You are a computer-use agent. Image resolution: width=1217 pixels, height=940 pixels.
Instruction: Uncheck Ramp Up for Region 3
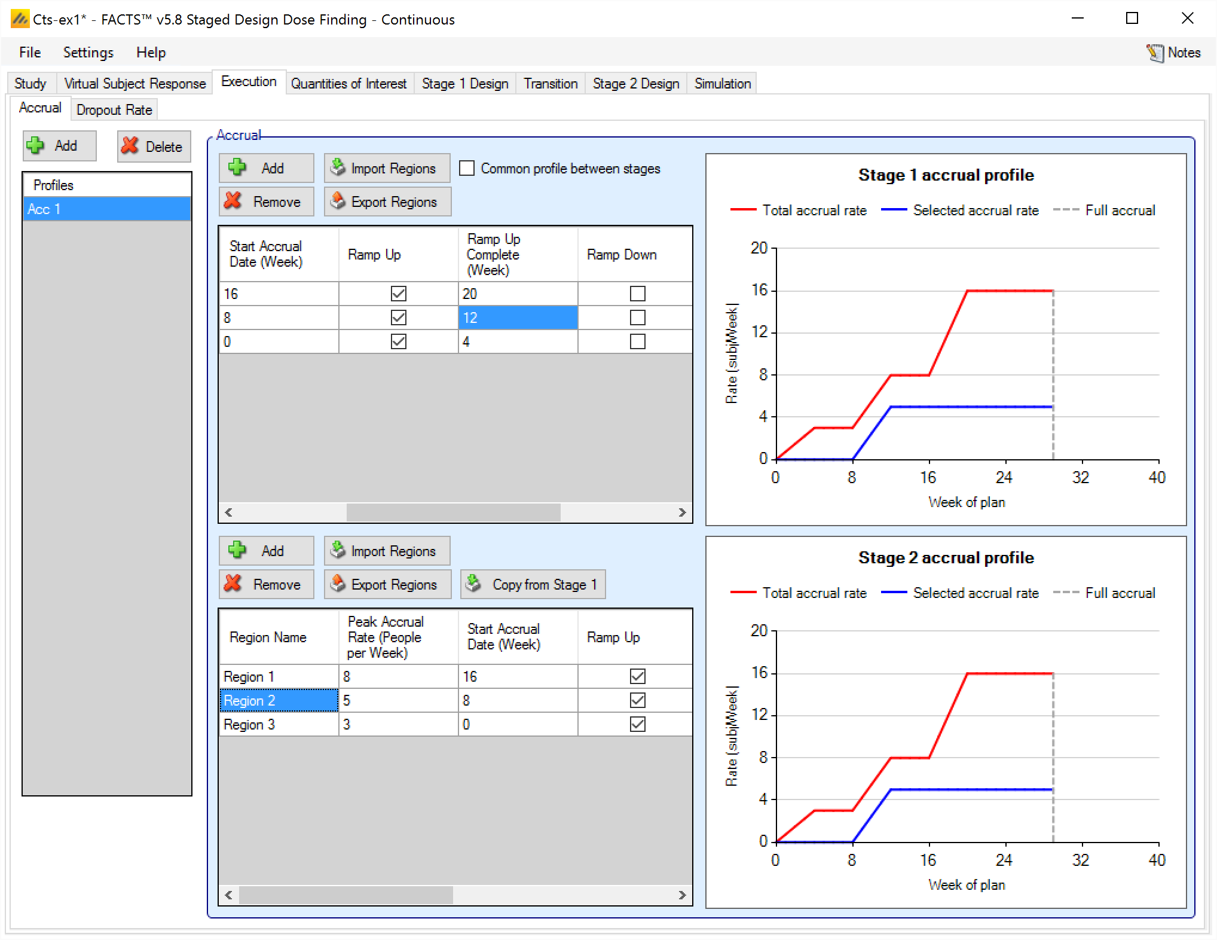637,724
